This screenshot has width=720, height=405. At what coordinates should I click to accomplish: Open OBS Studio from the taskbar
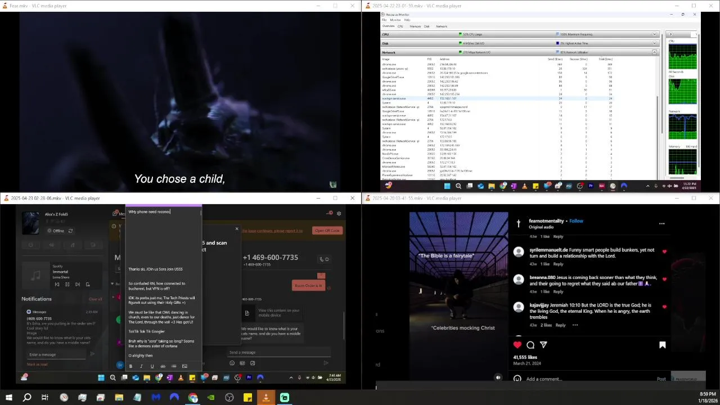[229, 398]
